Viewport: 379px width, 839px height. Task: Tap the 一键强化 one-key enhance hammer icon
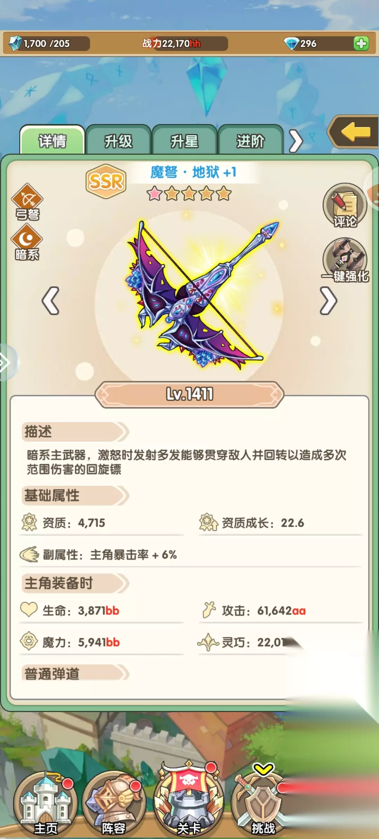pyautogui.click(x=345, y=260)
